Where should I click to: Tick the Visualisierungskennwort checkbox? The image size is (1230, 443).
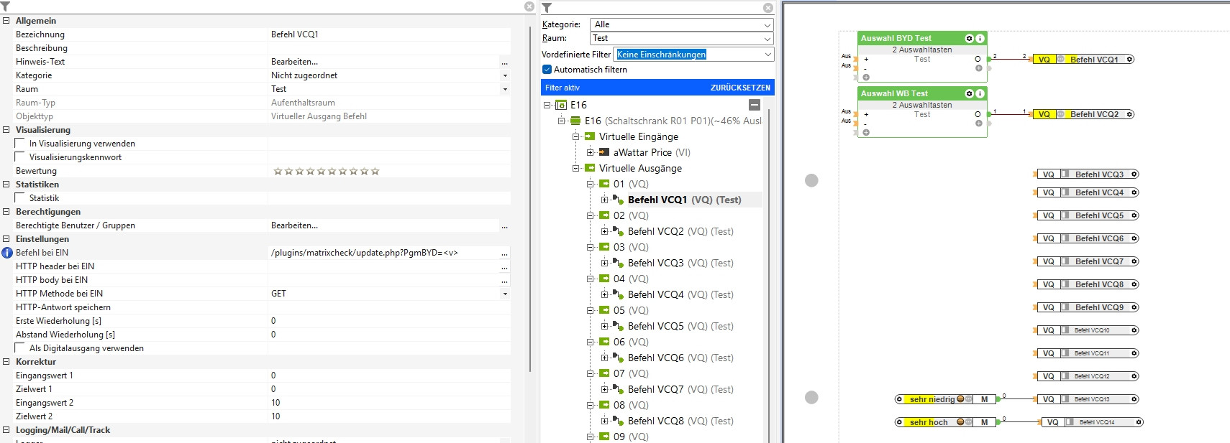tap(20, 157)
